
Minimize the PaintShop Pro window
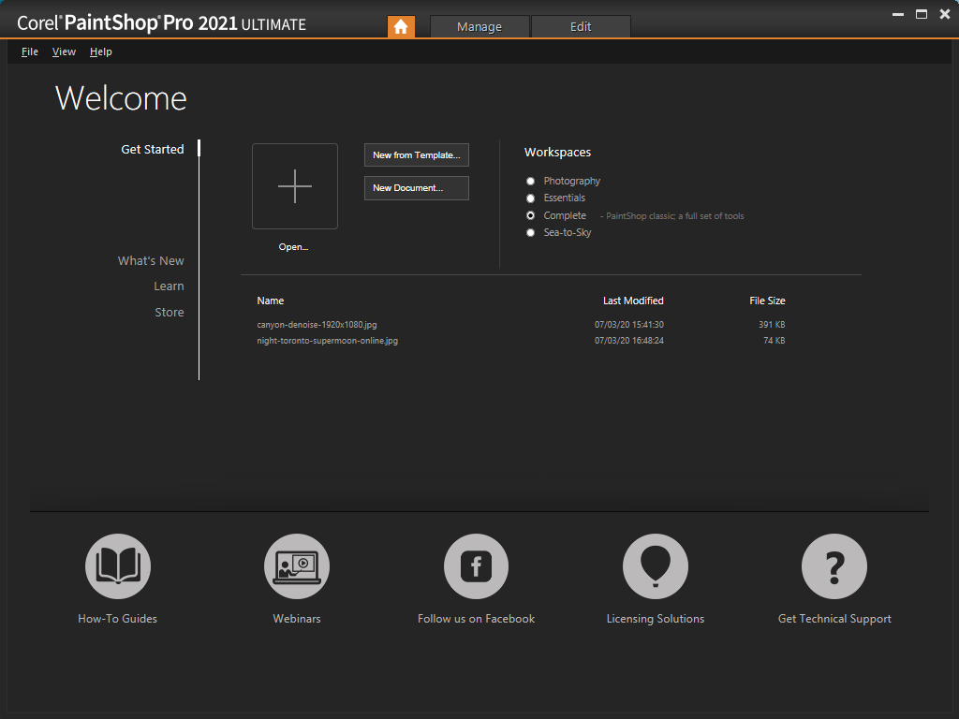coord(898,14)
